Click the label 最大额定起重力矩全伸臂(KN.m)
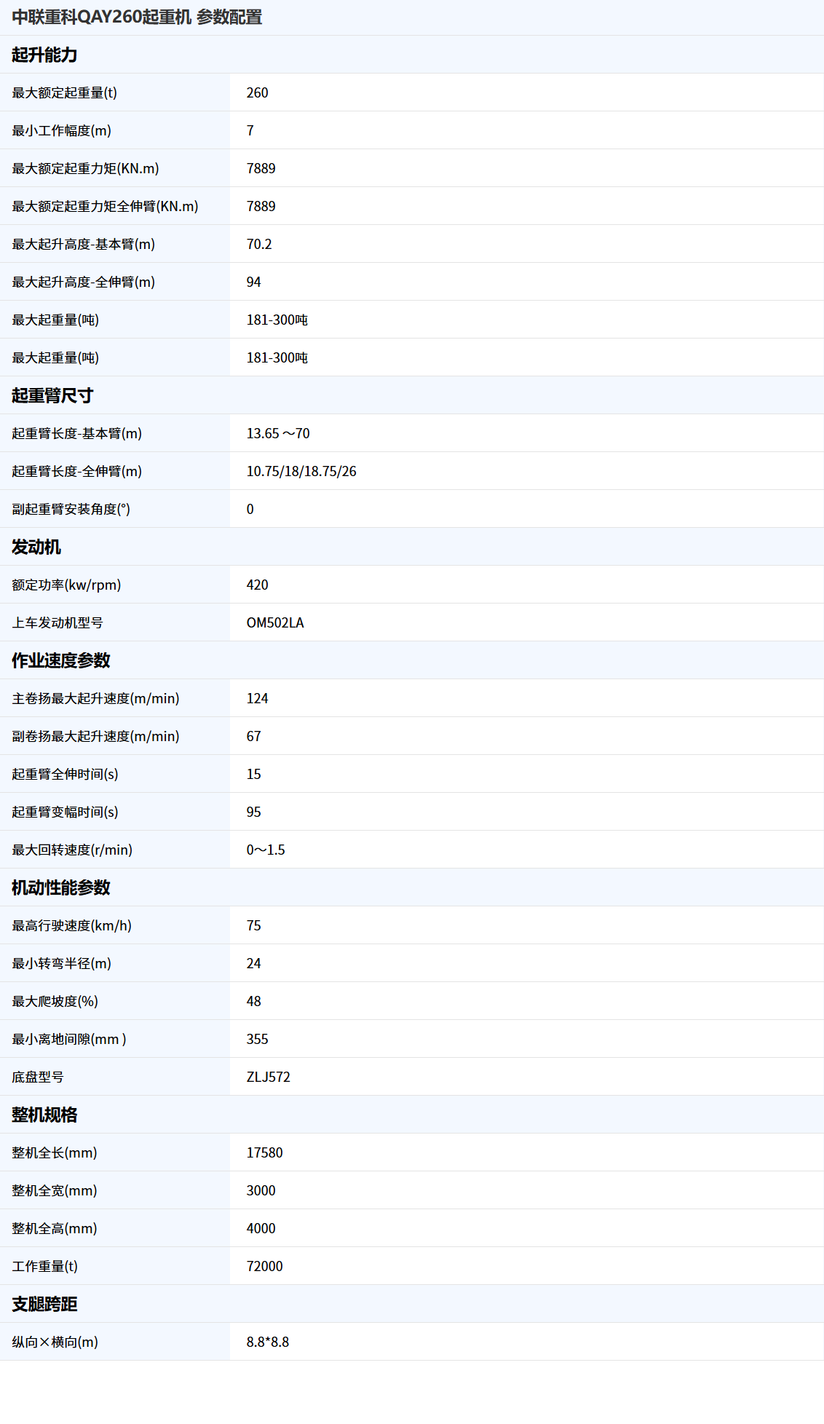The image size is (824, 1424). click(105, 206)
